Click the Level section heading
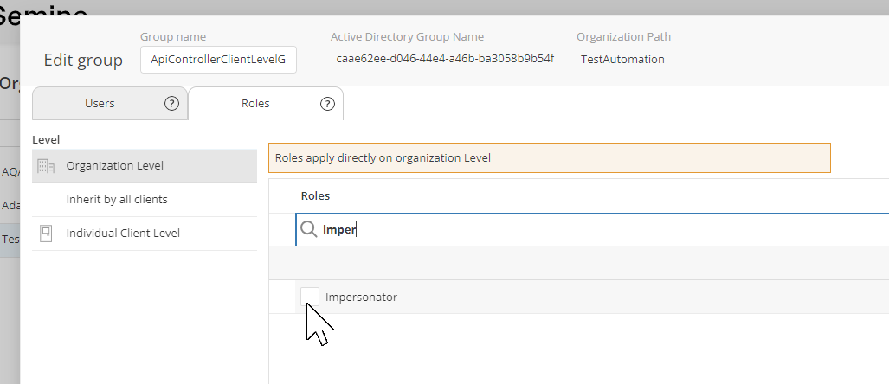The width and height of the screenshot is (889, 384). 45,138
